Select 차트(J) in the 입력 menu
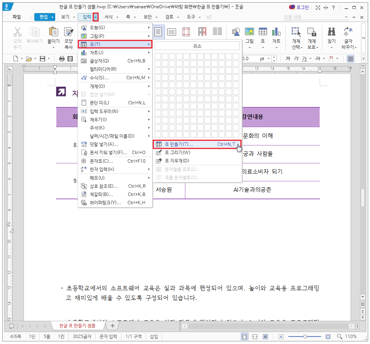The height and width of the screenshot is (344, 370). pyautogui.click(x=115, y=52)
